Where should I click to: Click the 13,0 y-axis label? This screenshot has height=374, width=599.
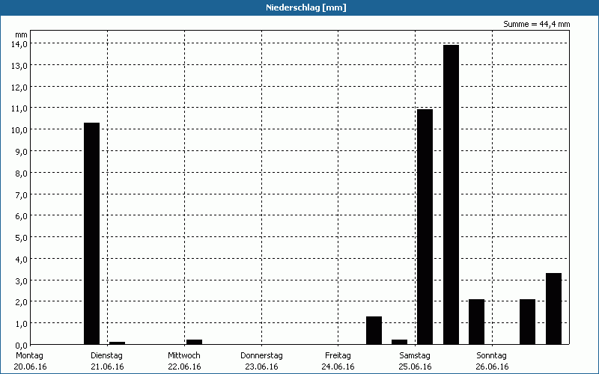pyautogui.click(x=19, y=66)
